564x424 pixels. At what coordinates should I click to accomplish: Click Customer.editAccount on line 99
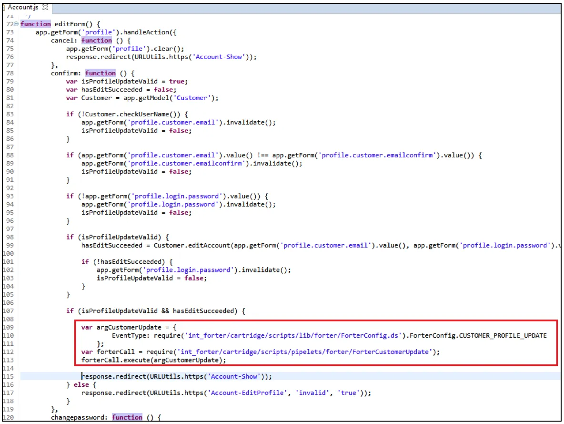pos(191,246)
